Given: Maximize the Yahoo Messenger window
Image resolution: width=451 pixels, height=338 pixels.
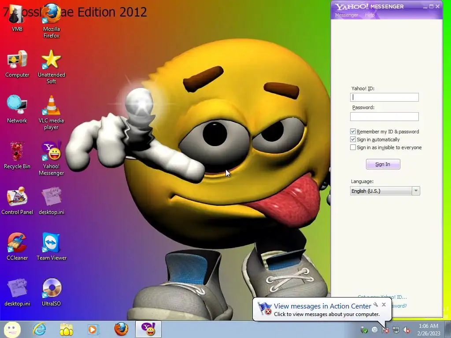Looking at the screenshot, I should coord(431,7).
